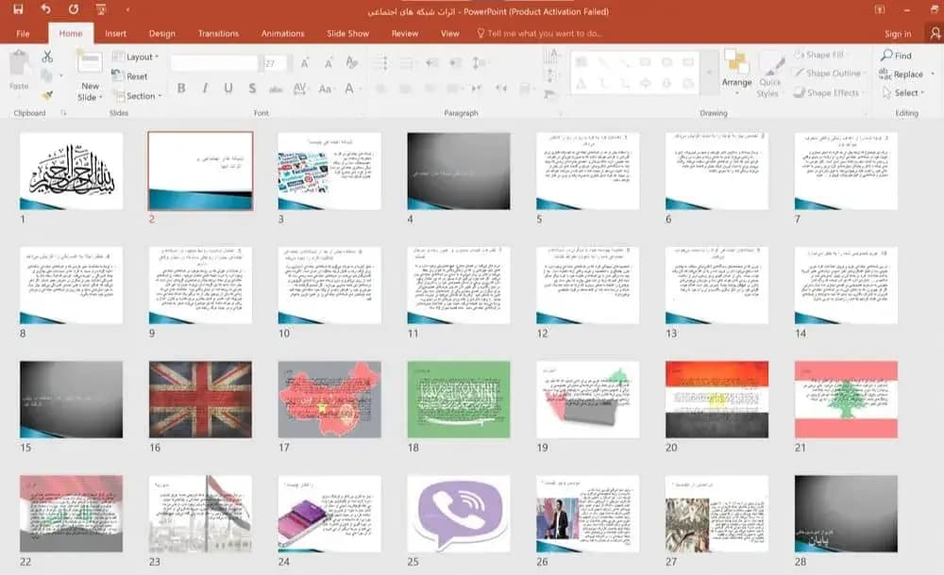
Task: Click Tell me what you want to do
Action: (539, 34)
